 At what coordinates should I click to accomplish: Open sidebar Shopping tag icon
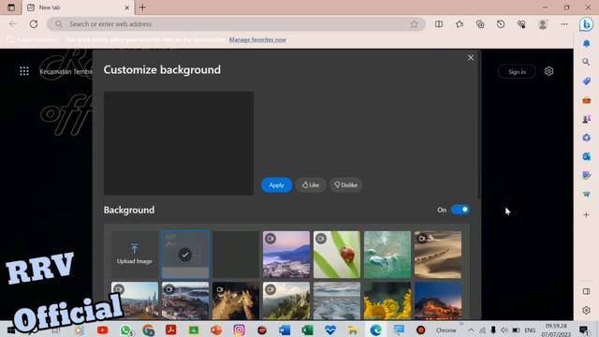click(x=587, y=81)
